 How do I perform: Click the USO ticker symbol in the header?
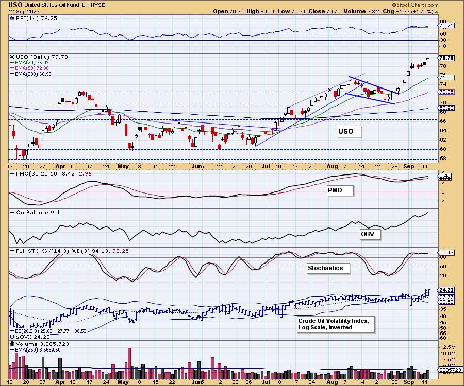point(15,5)
